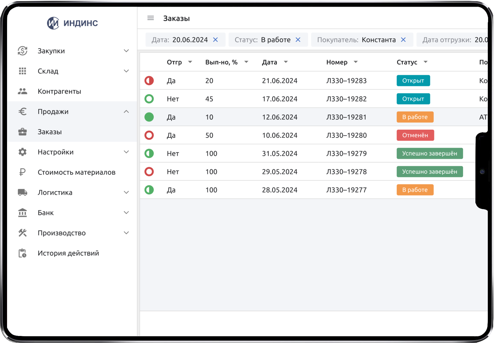Click the Отменён status badge
This screenshot has height=343, width=494.
click(x=415, y=135)
